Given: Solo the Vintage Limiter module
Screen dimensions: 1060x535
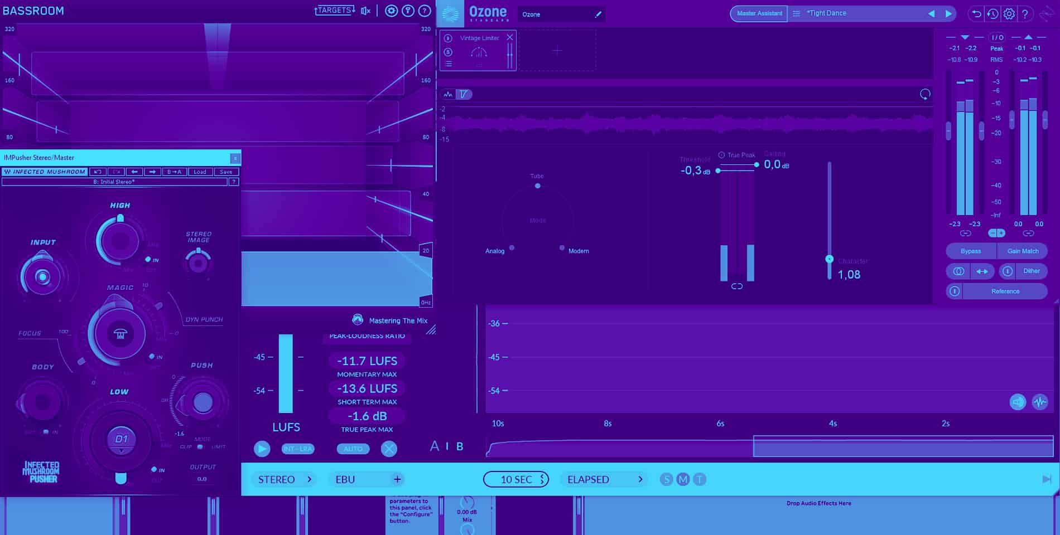Looking at the screenshot, I should 448,52.
